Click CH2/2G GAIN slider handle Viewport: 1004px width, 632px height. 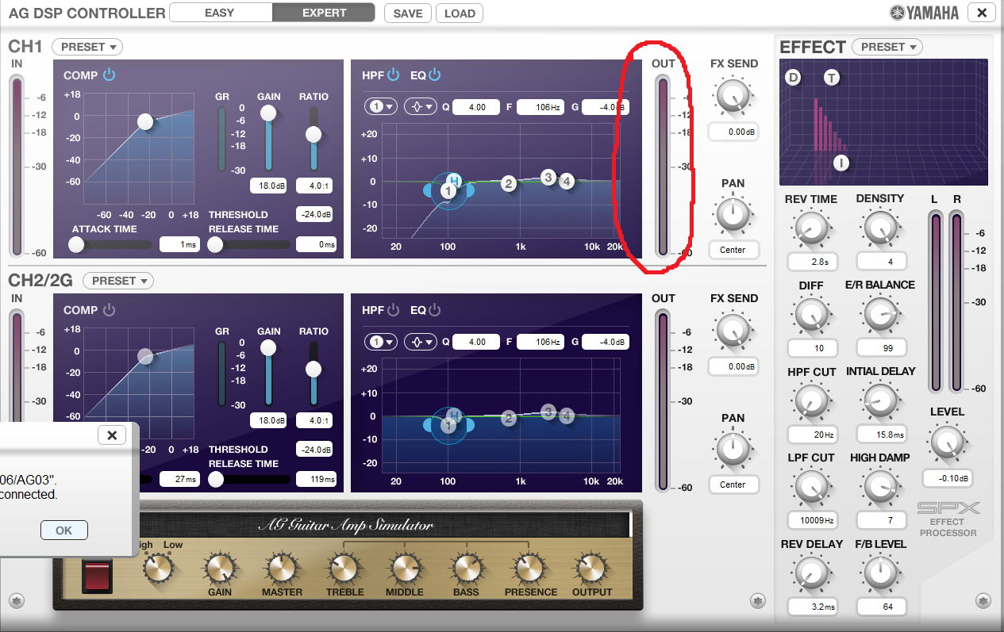click(x=268, y=348)
